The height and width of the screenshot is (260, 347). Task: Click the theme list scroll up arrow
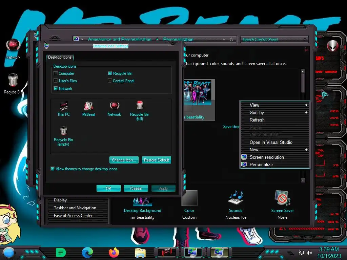pyautogui.click(x=303, y=71)
